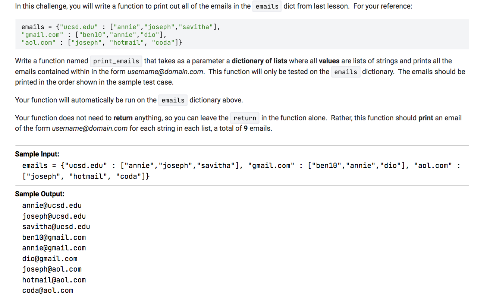This screenshot has width=490, height=307.
Task: Select annie@ucsd.edu in the sample output
Action: point(51,205)
